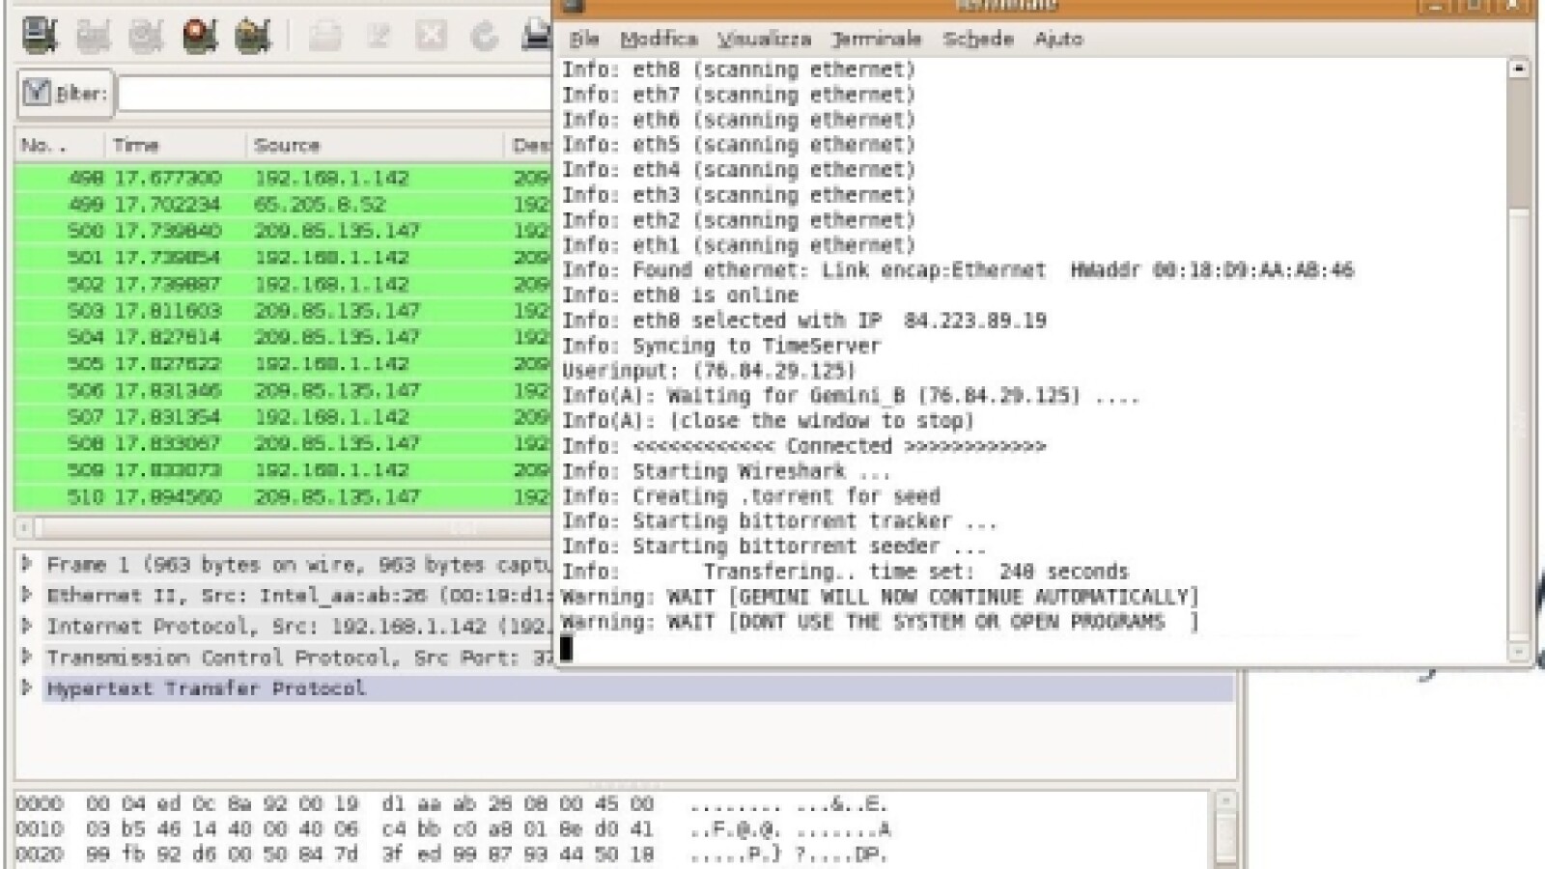1545x869 pixels.
Task: Click the Filter button beside filter field
Action: click(66, 94)
